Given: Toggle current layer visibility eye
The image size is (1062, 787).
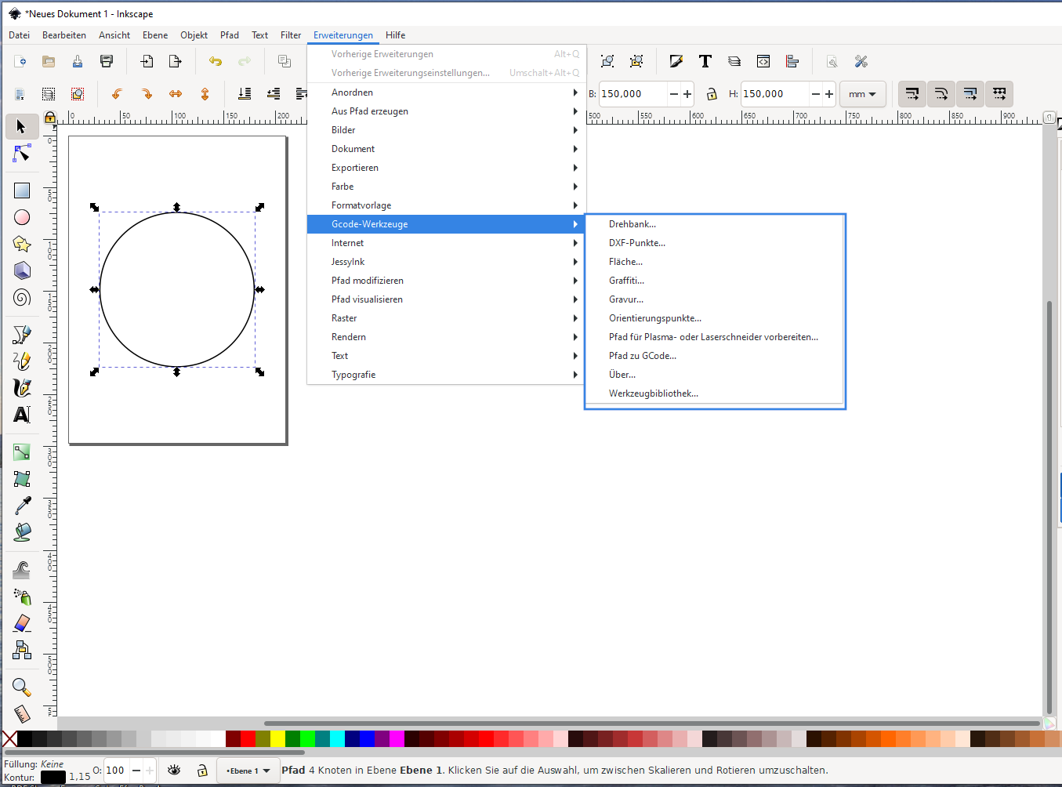Looking at the screenshot, I should (174, 771).
